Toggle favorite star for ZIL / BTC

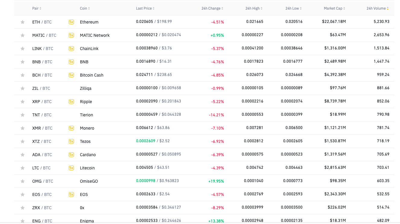point(22,88)
